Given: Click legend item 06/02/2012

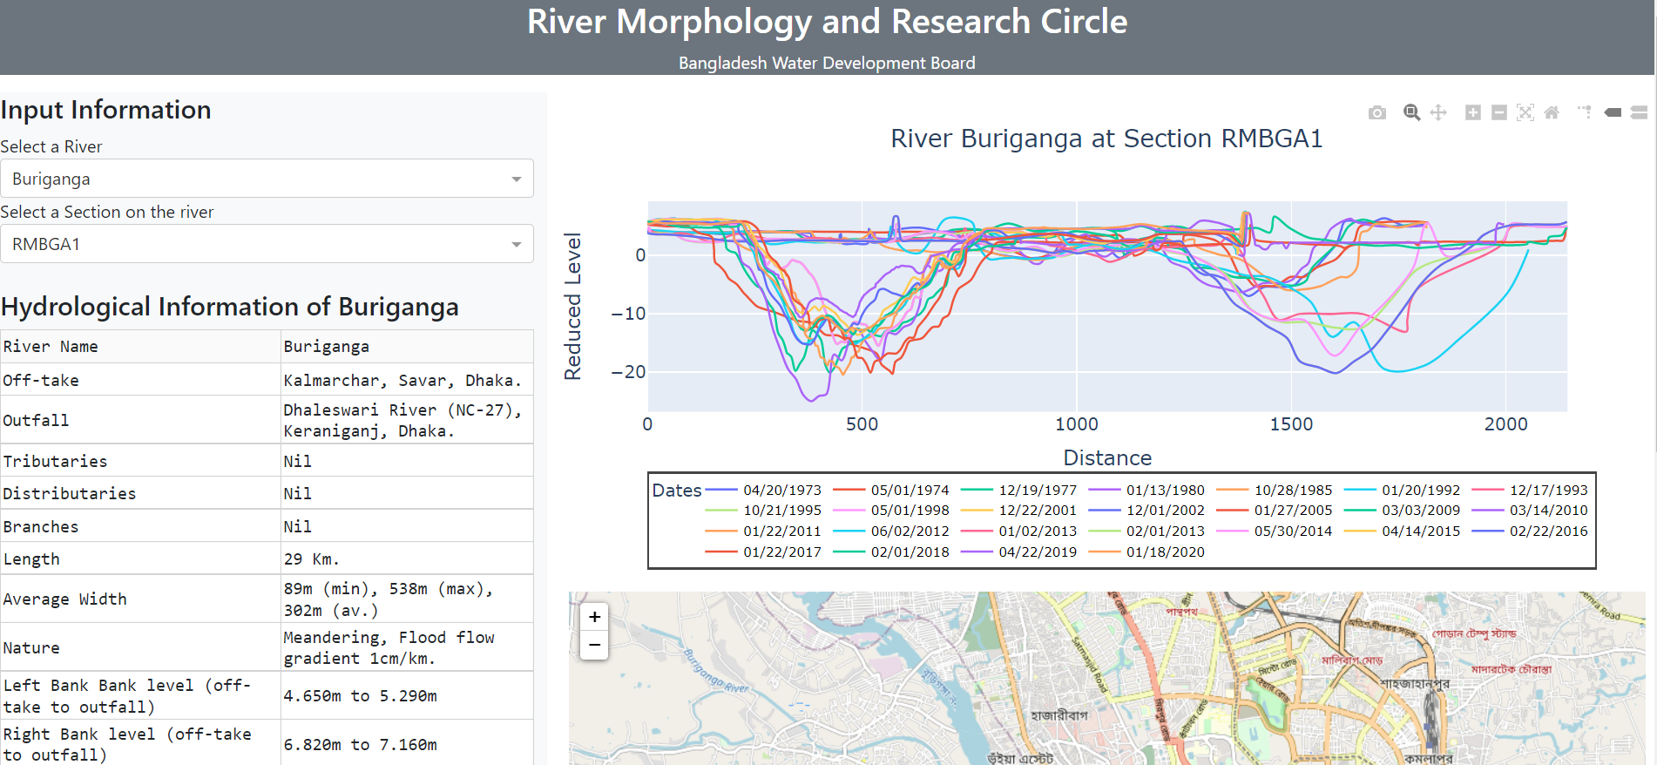Looking at the screenshot, I should tap(891, 531).
